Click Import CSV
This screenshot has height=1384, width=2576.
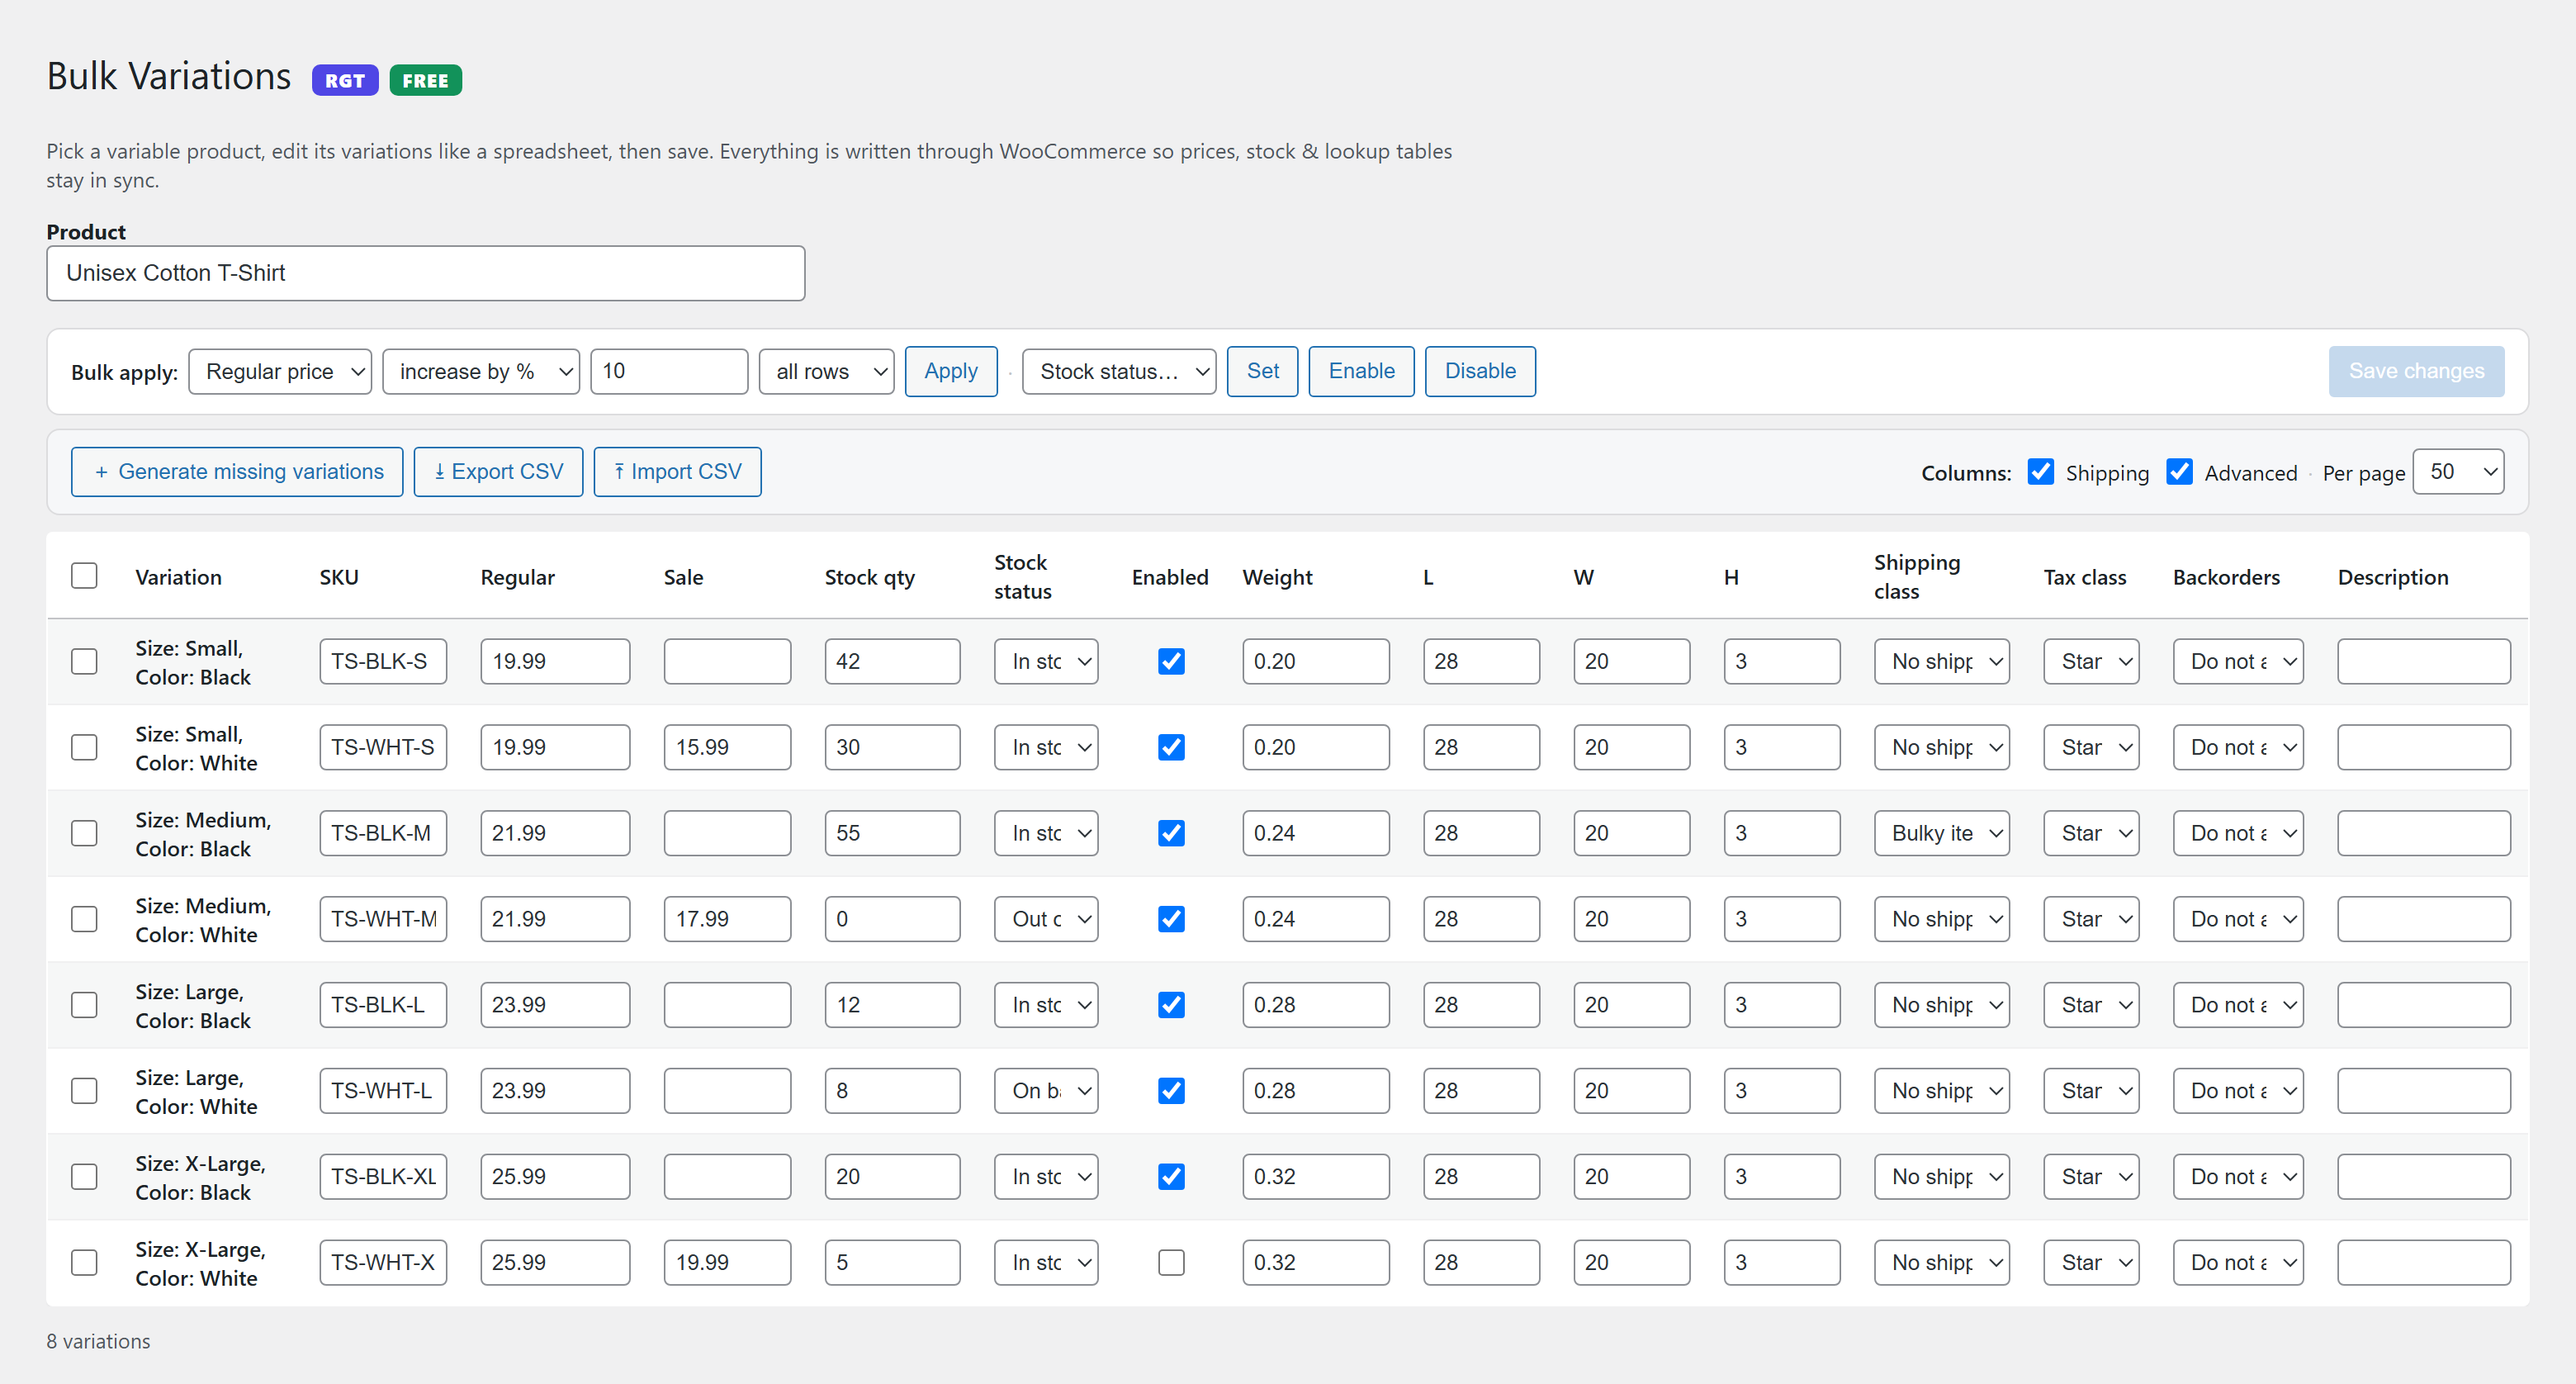[x=678, y=472]
